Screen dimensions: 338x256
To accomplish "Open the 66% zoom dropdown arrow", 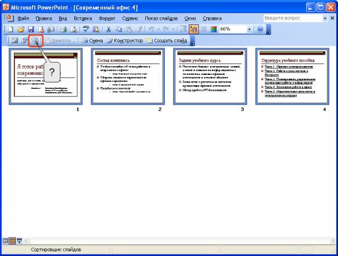I will point(249,29).
